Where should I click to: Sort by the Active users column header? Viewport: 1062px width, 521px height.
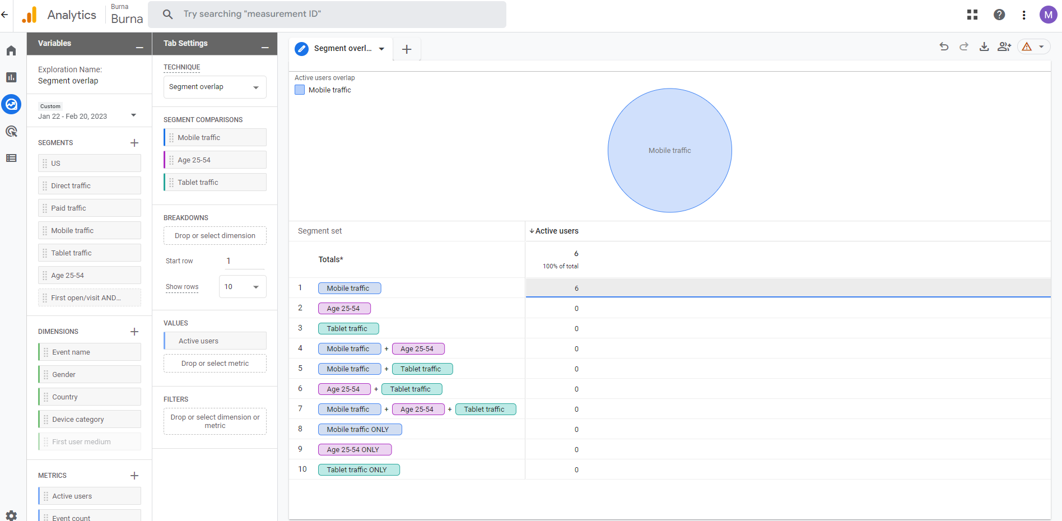(556, 231)
